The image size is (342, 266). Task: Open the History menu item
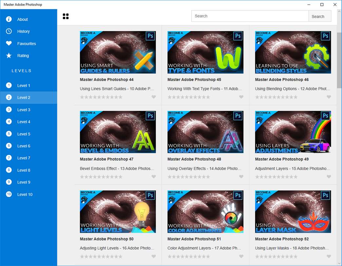[28, 31]
